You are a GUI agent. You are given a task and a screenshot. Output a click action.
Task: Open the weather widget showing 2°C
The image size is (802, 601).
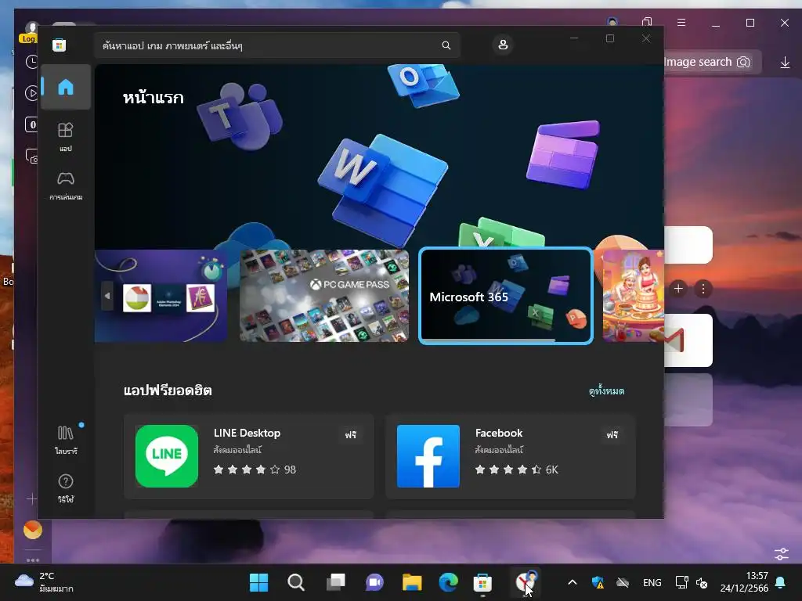click(x=44, y=582)
